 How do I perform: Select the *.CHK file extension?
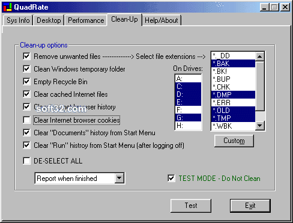tap(234, 87)
